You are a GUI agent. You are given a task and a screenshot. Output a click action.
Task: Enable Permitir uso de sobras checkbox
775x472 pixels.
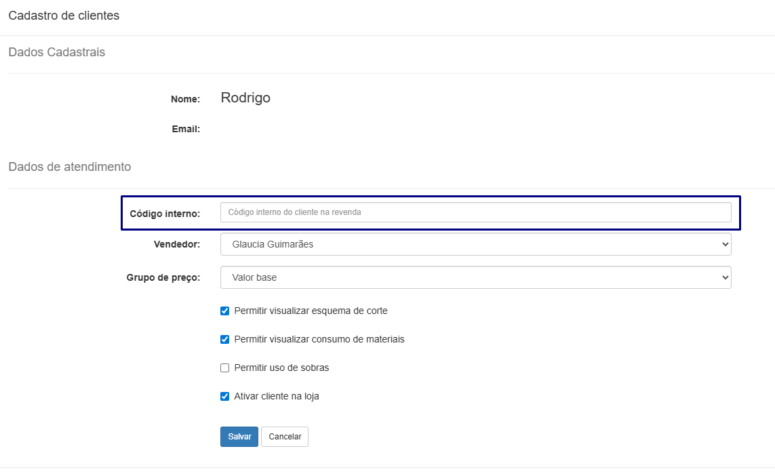click(225, 368)
